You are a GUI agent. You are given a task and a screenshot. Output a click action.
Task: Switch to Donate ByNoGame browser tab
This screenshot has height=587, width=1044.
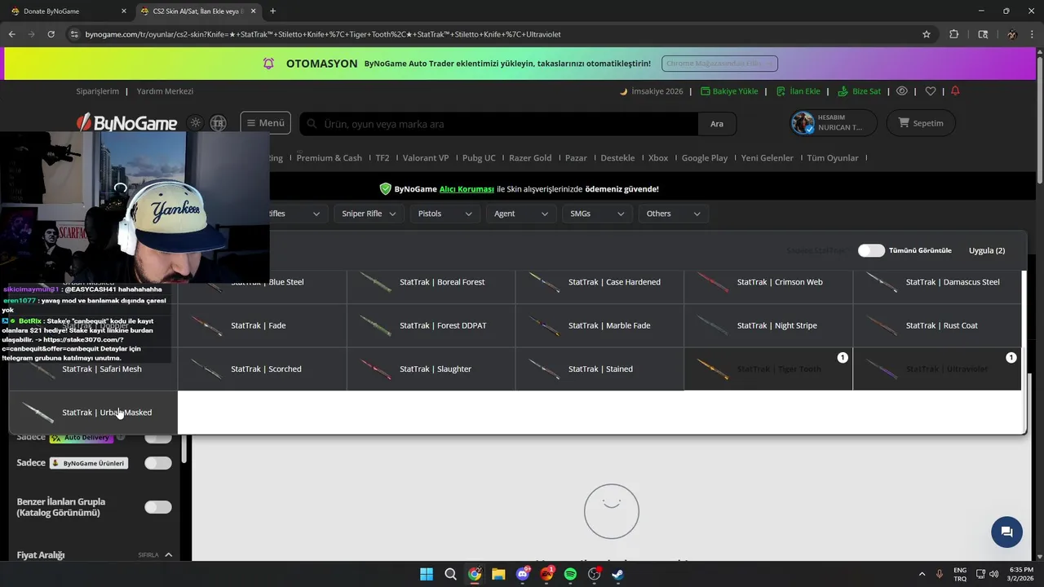click(x=67, y=11)
